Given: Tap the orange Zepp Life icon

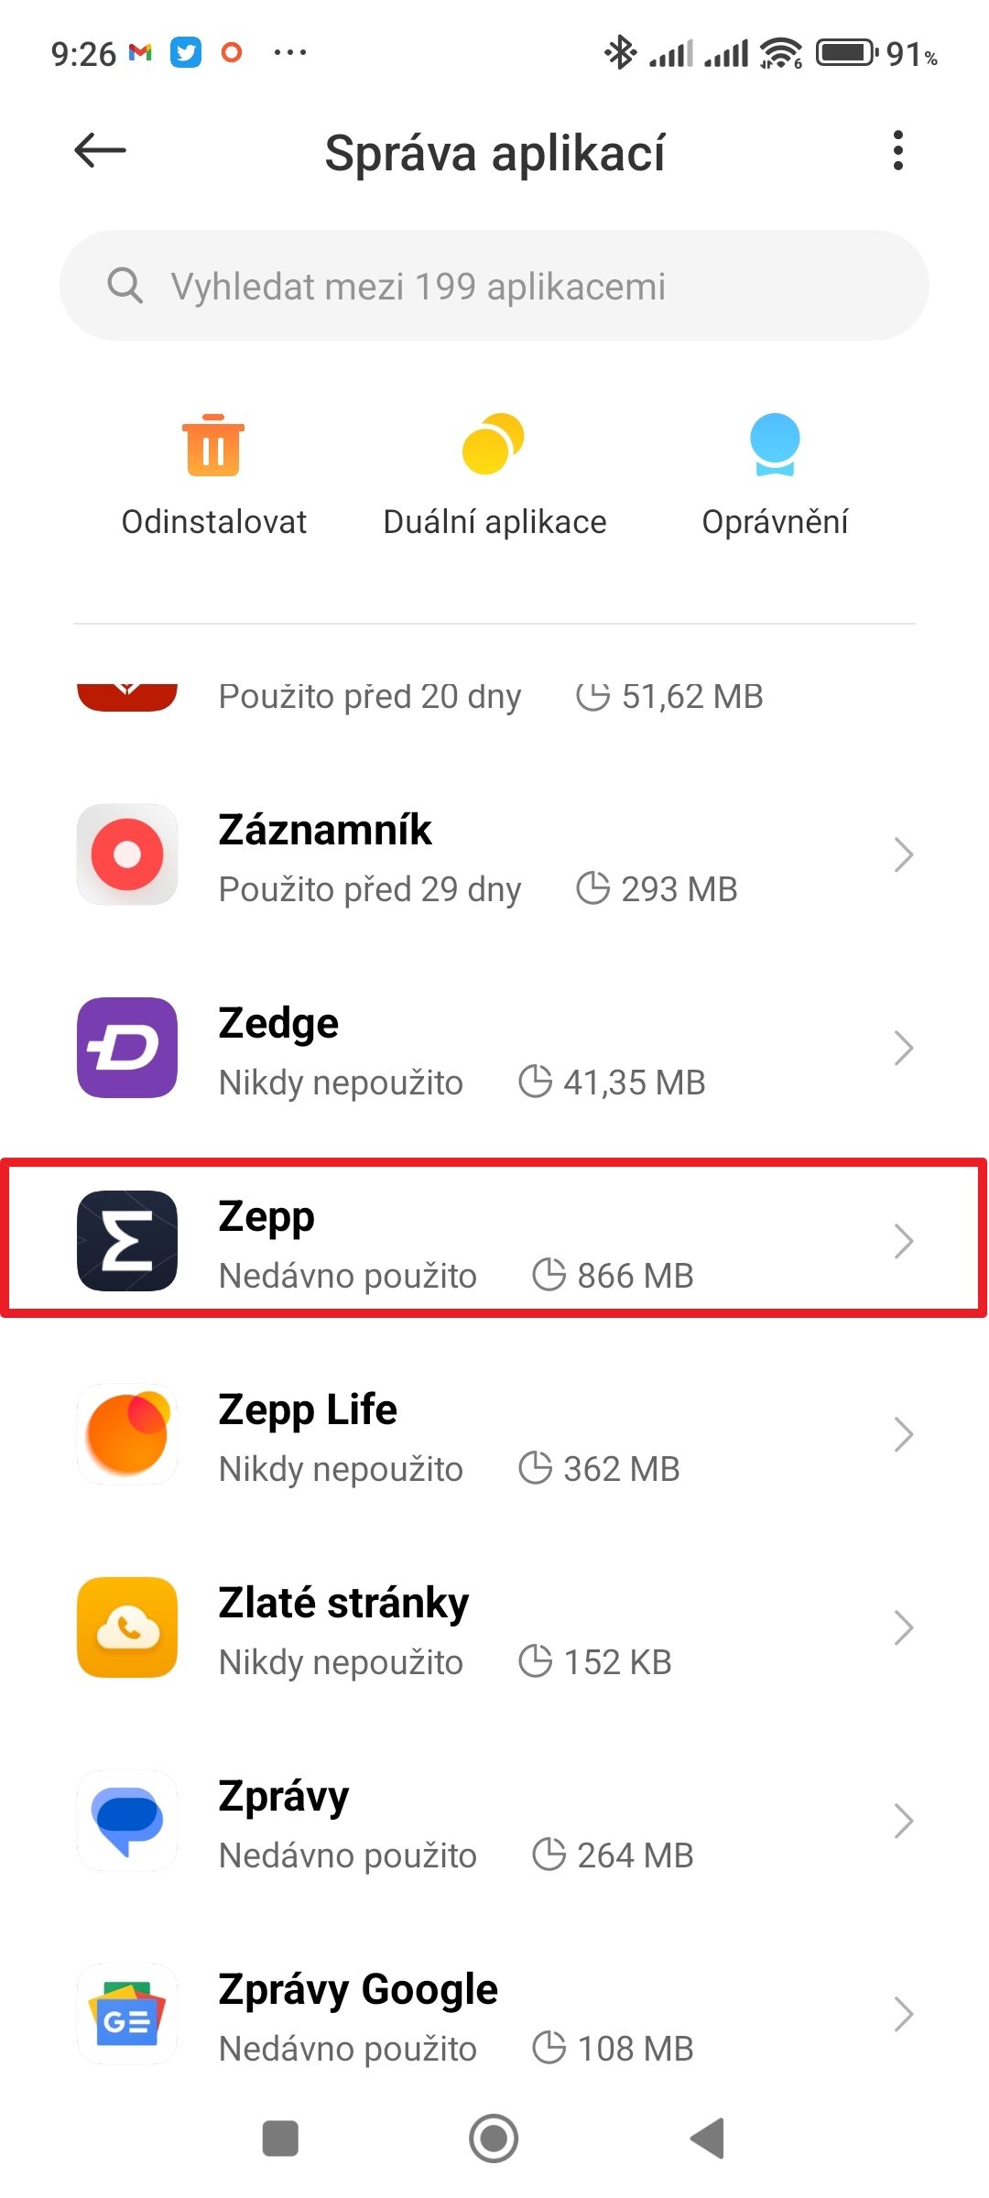Looking at the screenshot, I should [x=127, y=1434].
